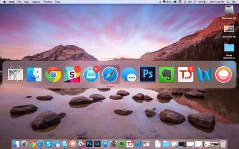This screenshot has width=239, height=149.
Task: Choose the blue W app in app switcher
Action: tap(205, 75)
